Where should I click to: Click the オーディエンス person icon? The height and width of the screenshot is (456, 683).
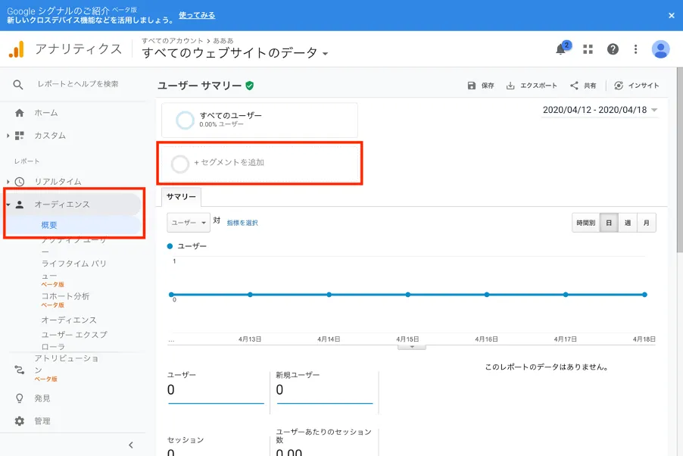tap(20, 205)
